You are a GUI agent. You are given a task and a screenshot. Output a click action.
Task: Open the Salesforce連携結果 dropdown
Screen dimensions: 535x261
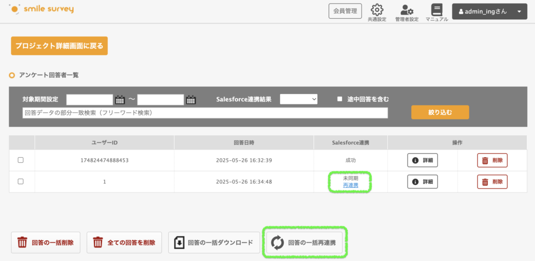click(x=298, y=99)
